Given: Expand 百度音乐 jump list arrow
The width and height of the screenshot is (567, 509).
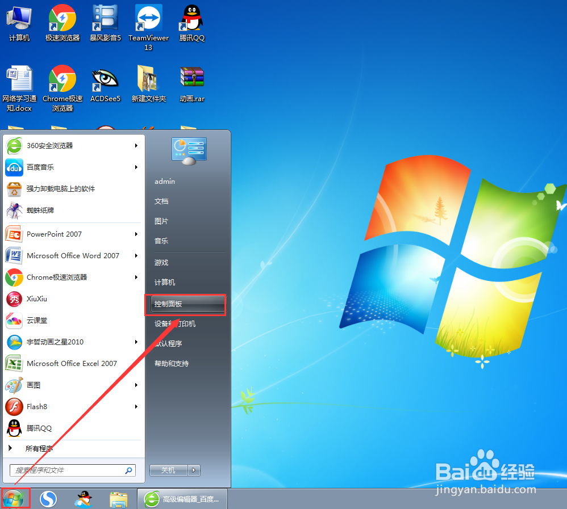Looking at the screenshot, I should pyautogui.click(x=136, y=167).
